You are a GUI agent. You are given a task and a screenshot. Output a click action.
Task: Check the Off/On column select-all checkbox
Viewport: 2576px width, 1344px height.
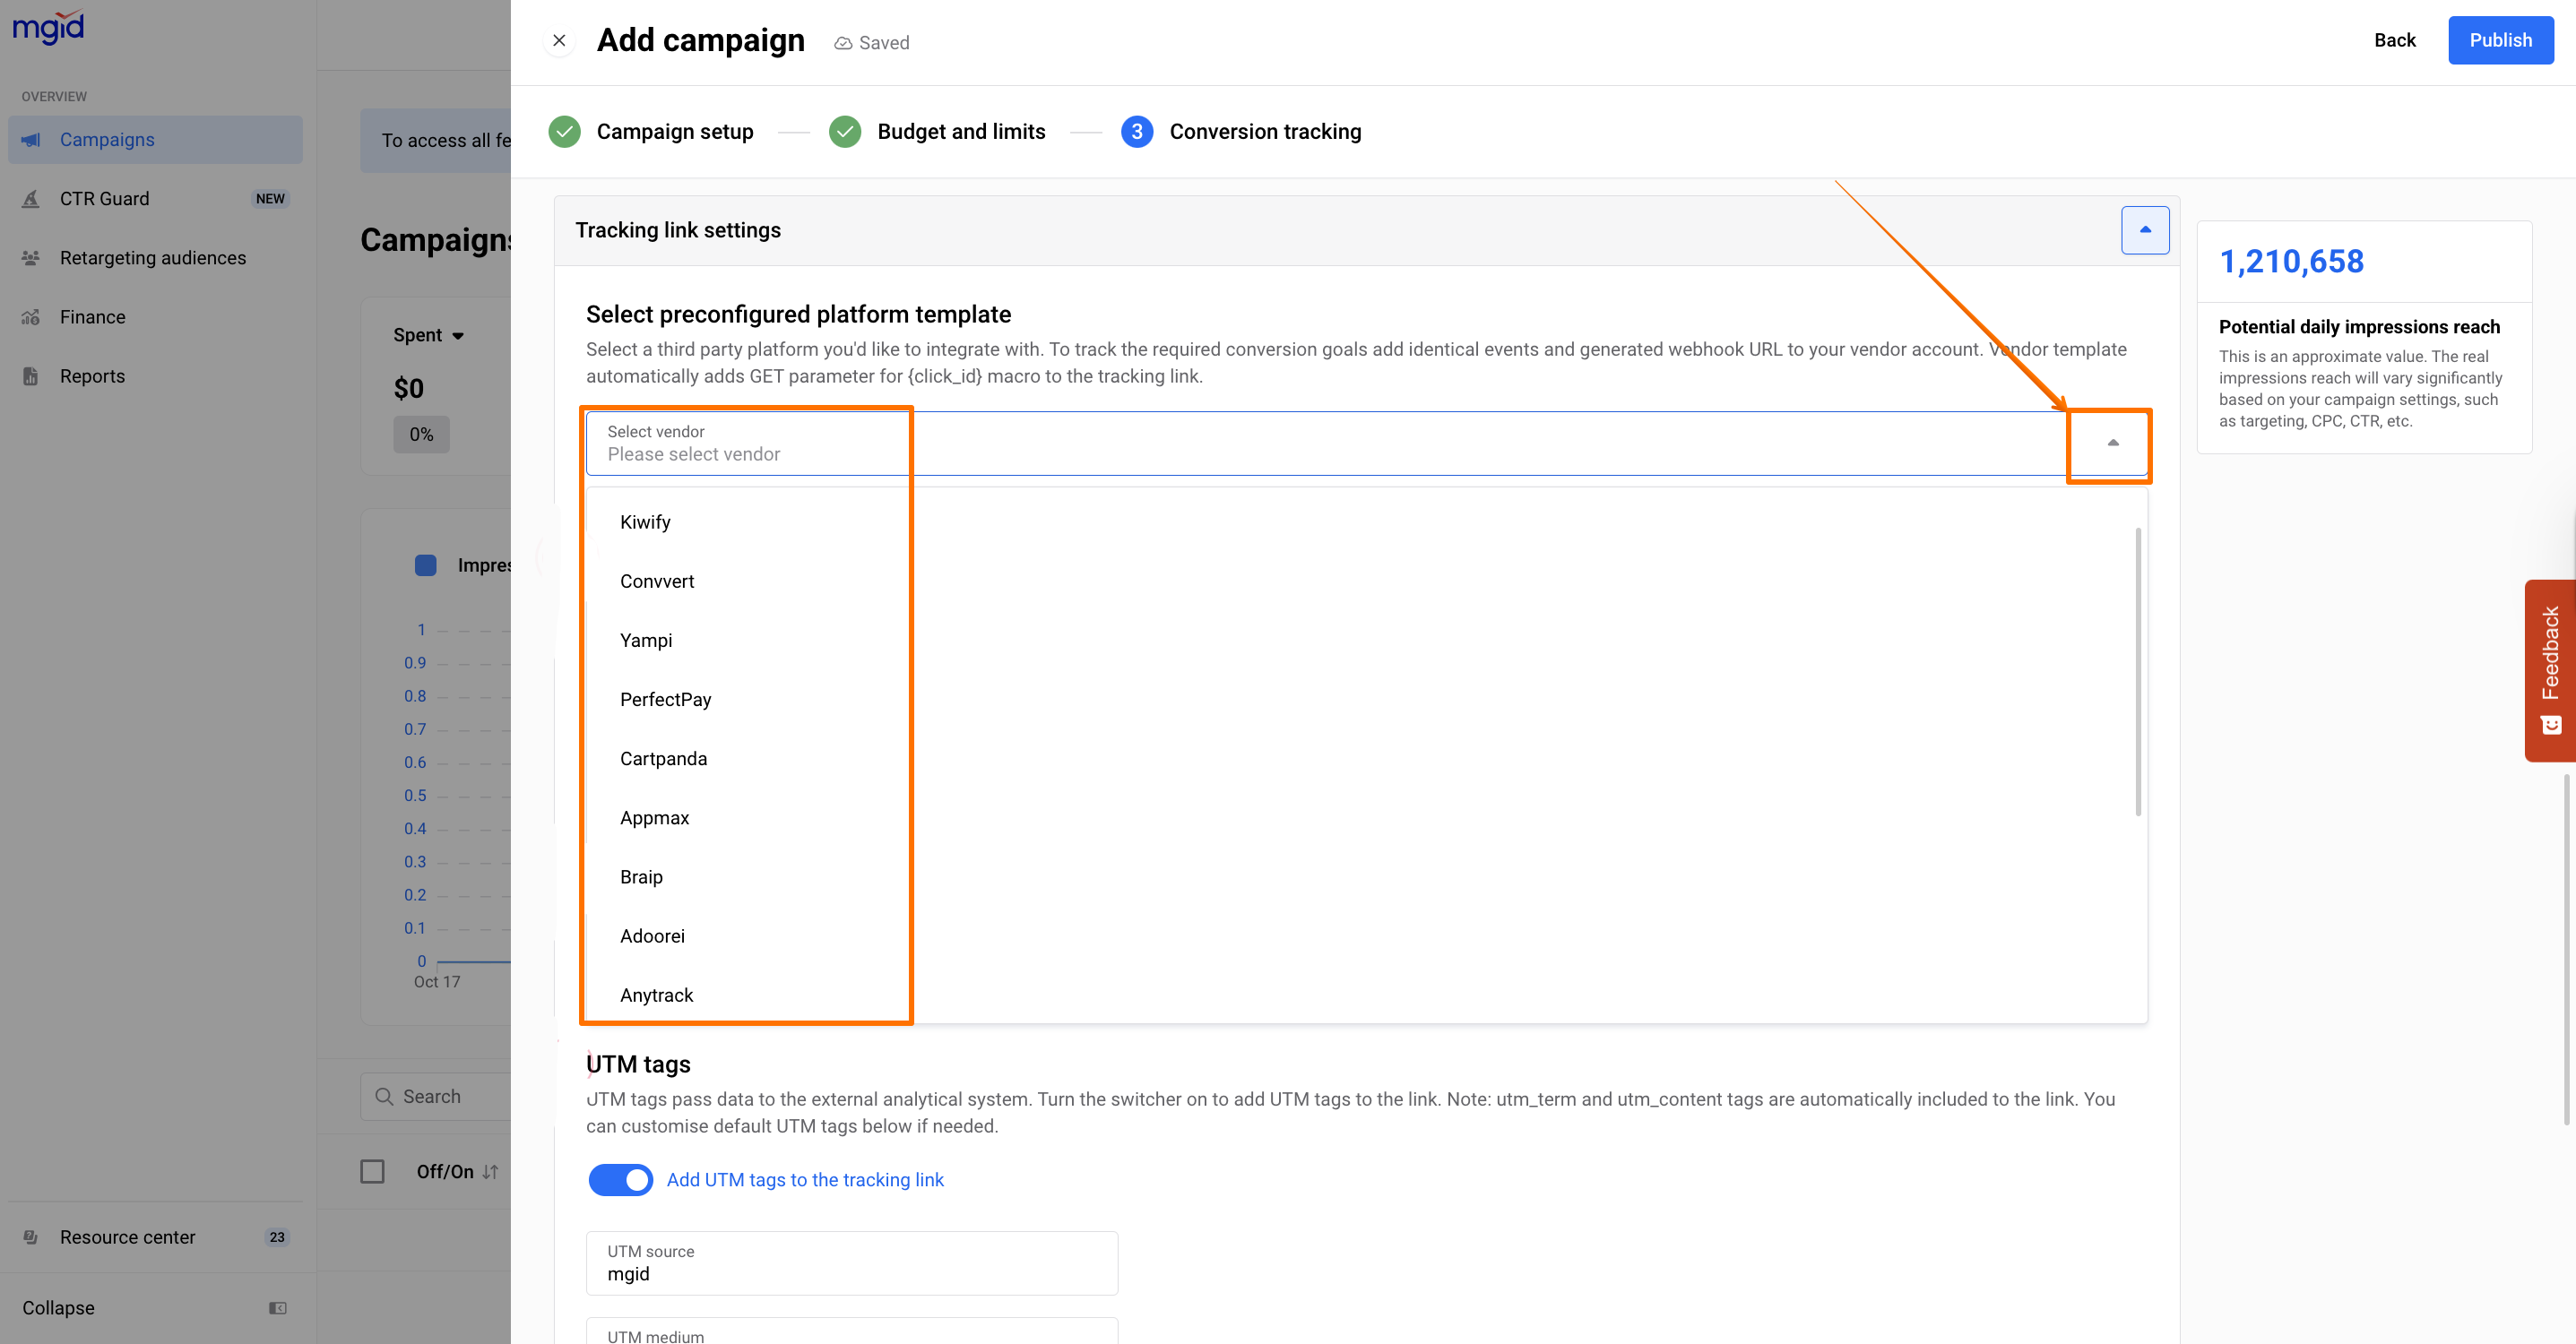click(x=372, y=1171)
